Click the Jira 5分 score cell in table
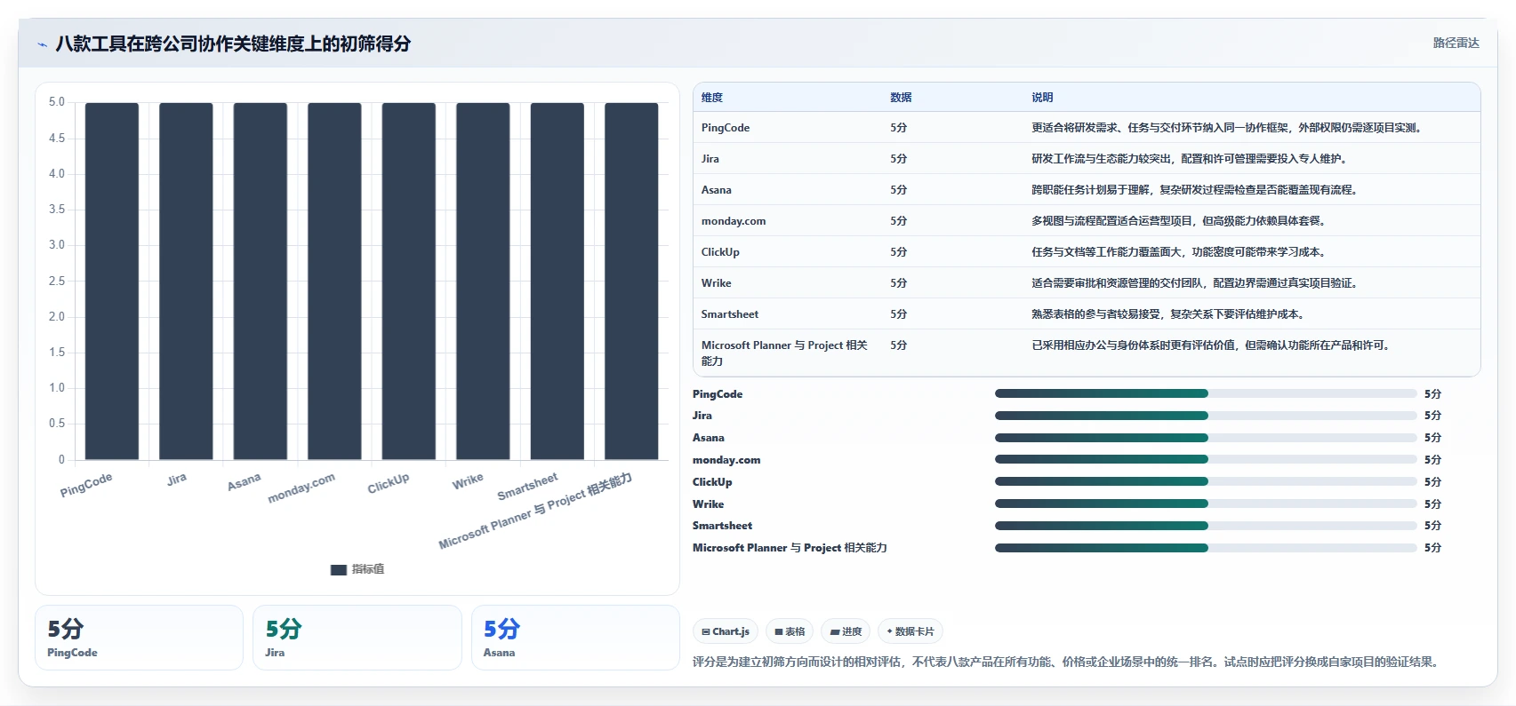 (x=899, y=159)
